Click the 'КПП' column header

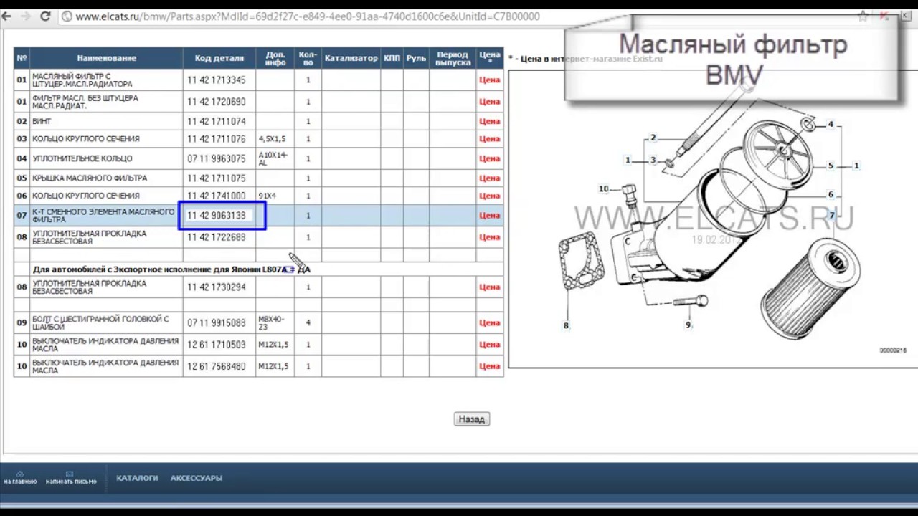click(x=392, y=58)
